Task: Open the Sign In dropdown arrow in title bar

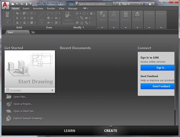Action: click(139, 4)
